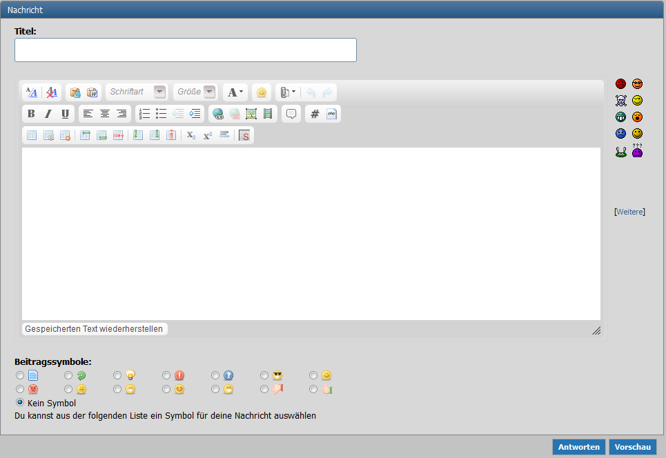This screenshot has height=458, width=666.
Task: Click the skull smiley in sidebar
Action: [620, 101]
